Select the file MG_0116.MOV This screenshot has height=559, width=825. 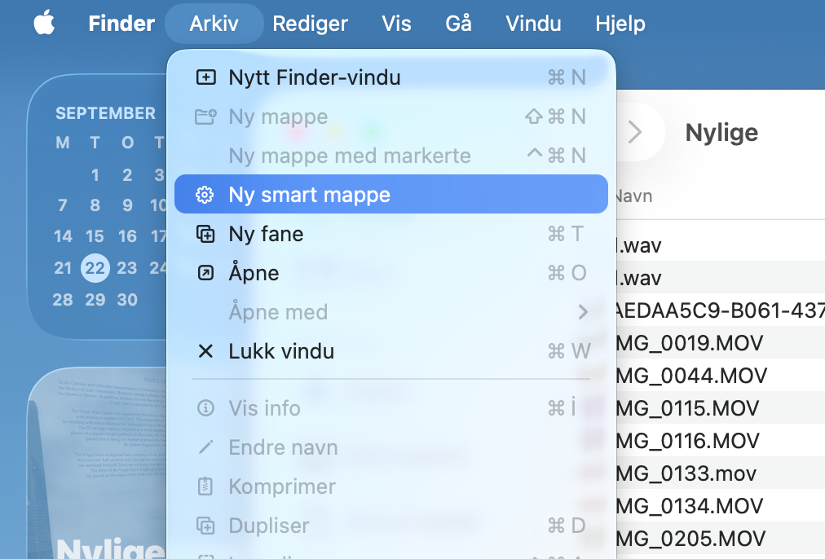click(688, 441)
